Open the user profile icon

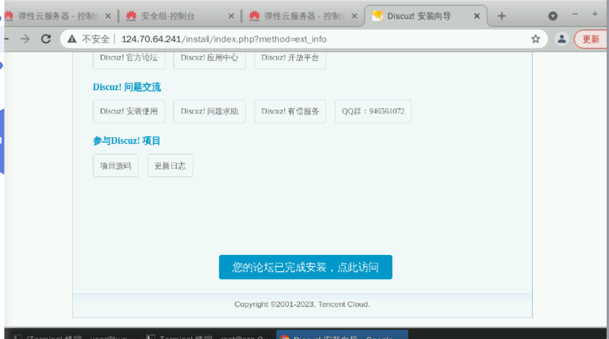click(561, 39)
